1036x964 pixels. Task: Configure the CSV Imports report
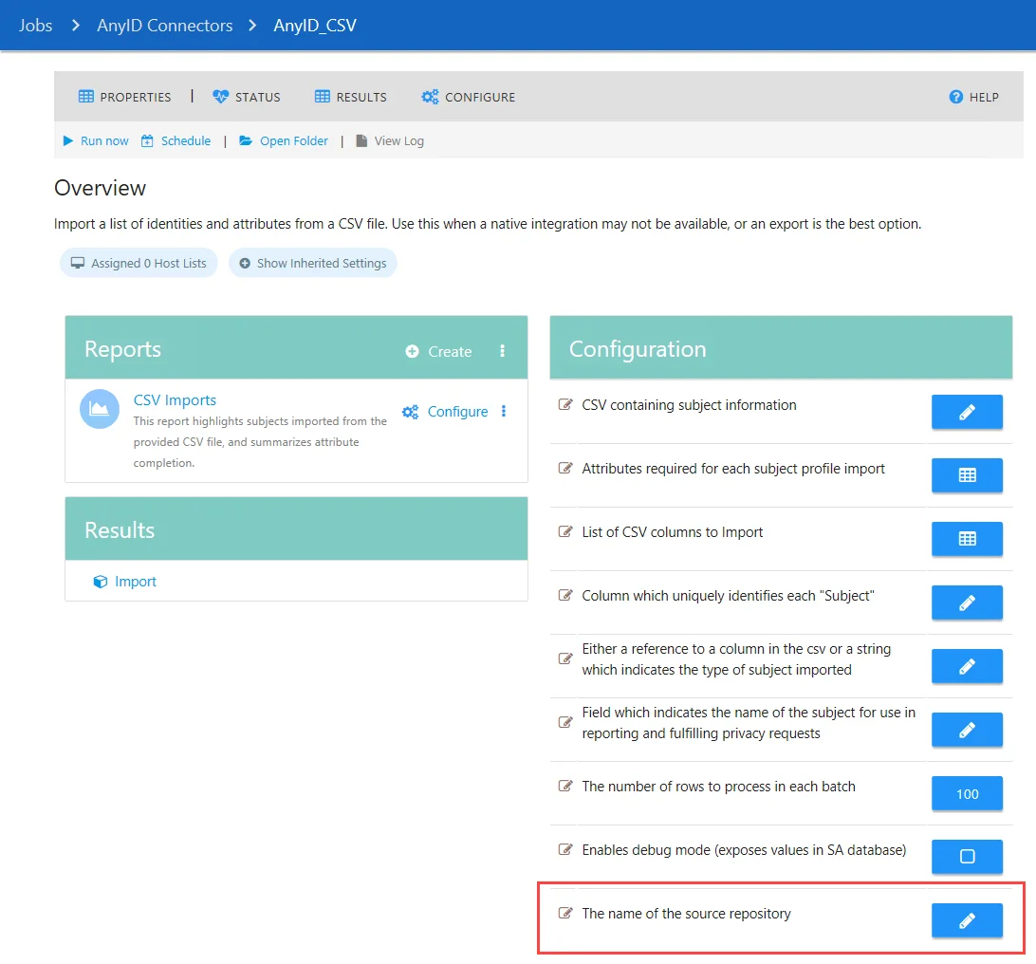pos(445,412)
